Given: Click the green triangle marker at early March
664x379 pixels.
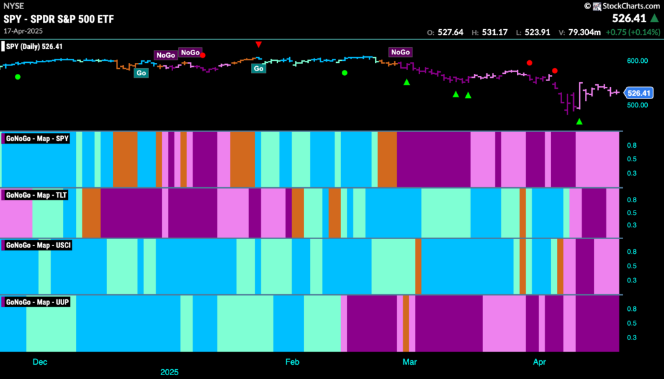Looking at the screenshot, I should [407, 82].
